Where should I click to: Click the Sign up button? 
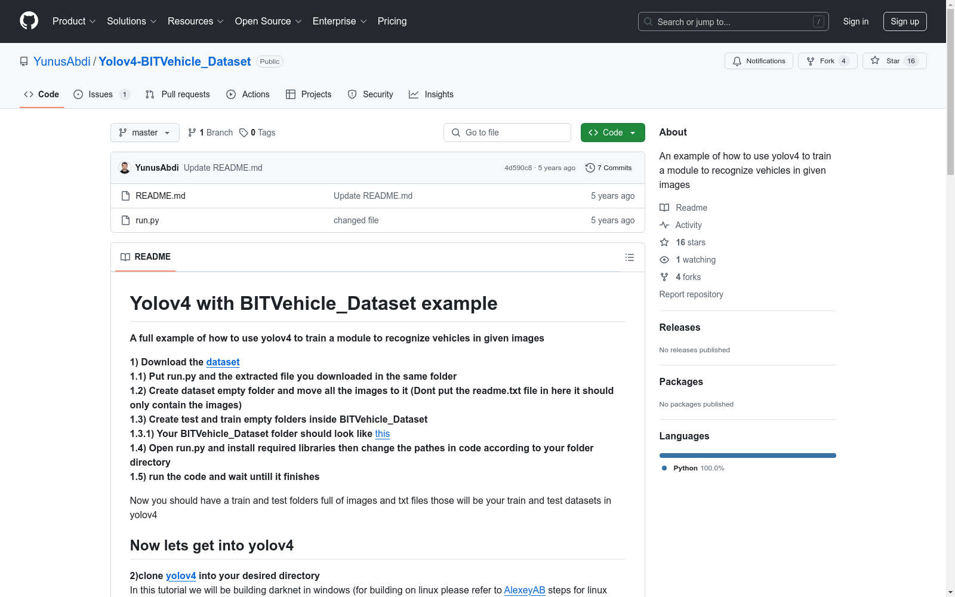click(x=905, y=21)
